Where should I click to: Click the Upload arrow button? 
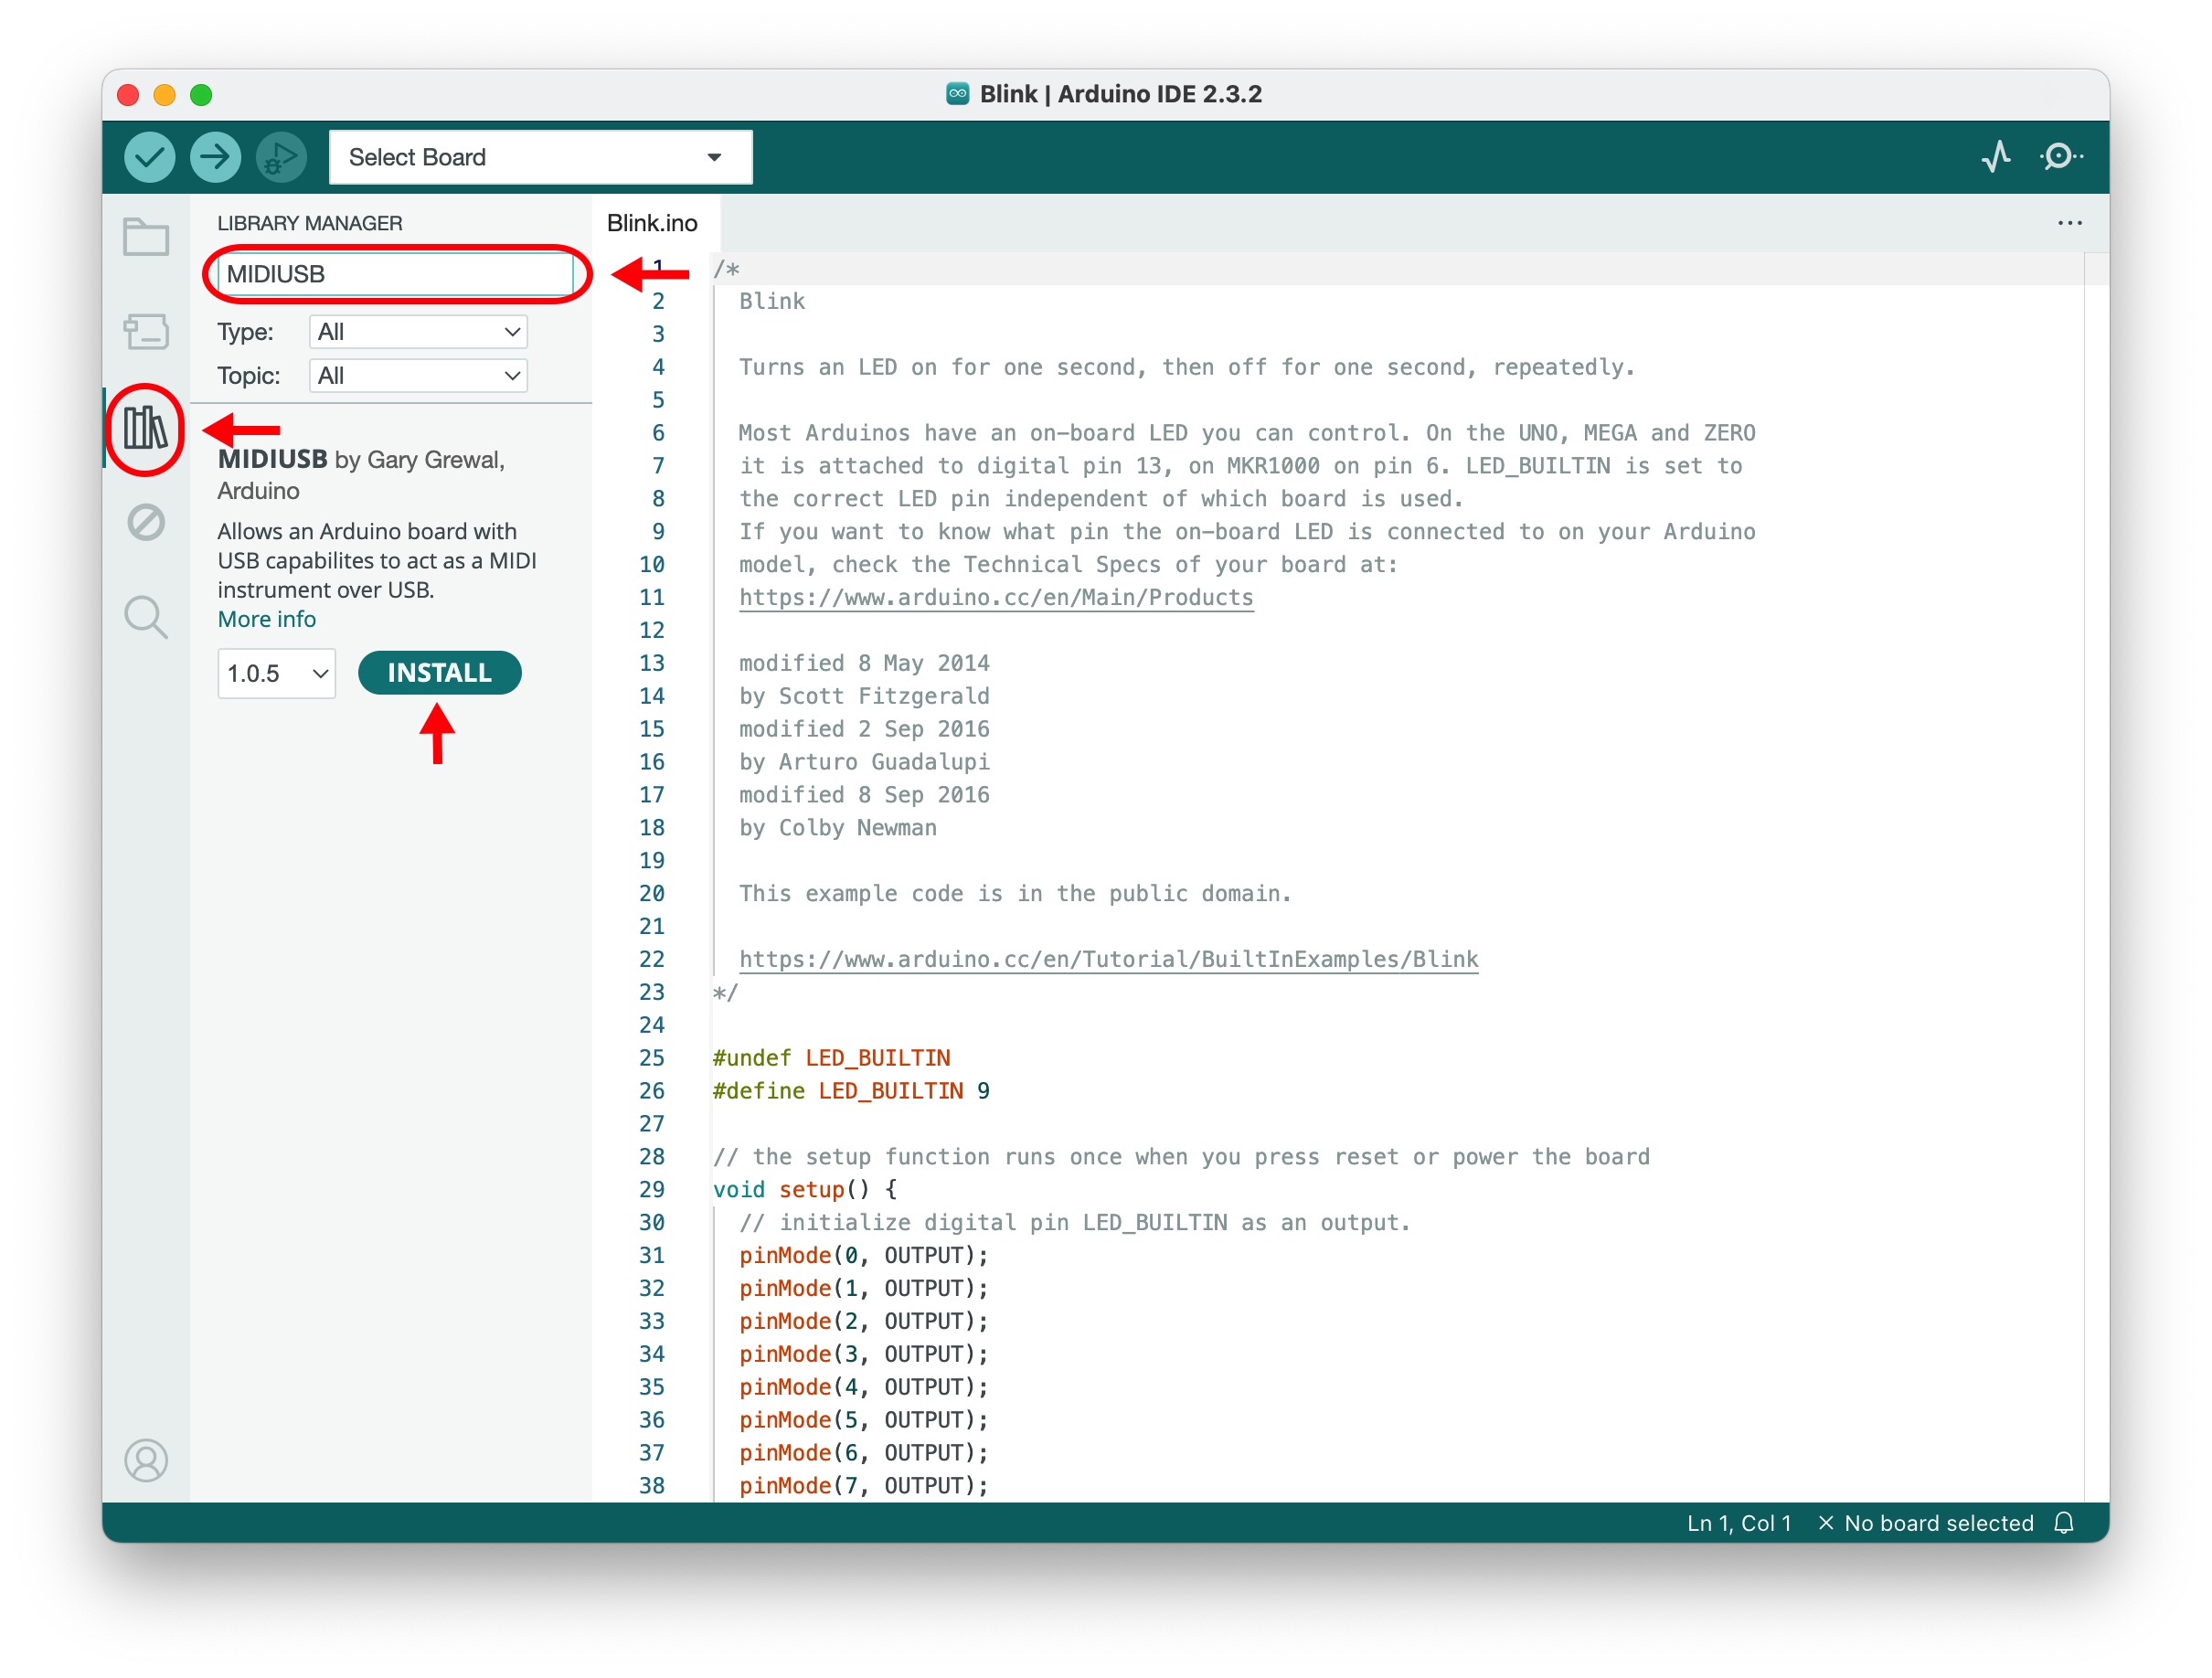pyautogui.click(x=215, y=157)
